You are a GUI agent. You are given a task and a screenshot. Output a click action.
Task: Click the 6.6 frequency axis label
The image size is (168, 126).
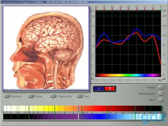pyautogui.click(x=145, y=80)
